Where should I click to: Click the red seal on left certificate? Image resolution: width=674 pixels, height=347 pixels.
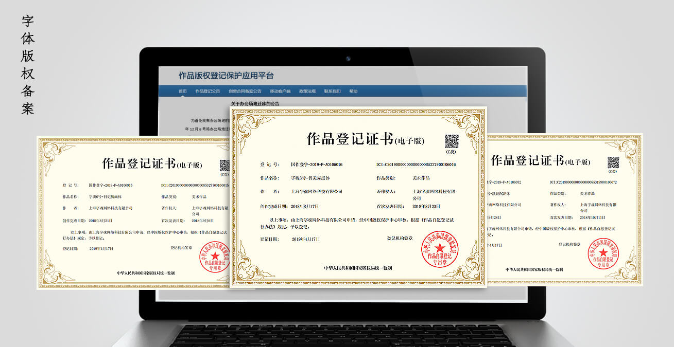[x=215, y=255]
